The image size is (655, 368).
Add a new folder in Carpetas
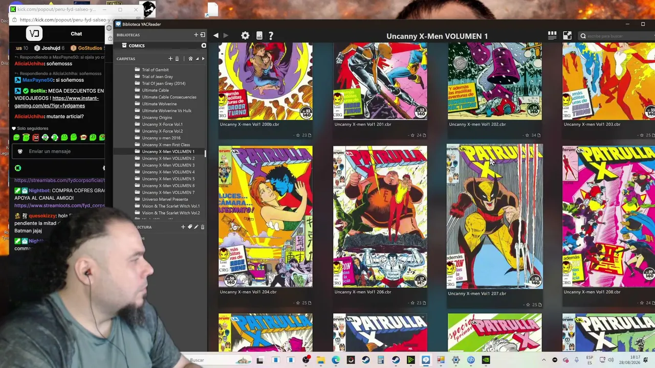click(170, 59)
